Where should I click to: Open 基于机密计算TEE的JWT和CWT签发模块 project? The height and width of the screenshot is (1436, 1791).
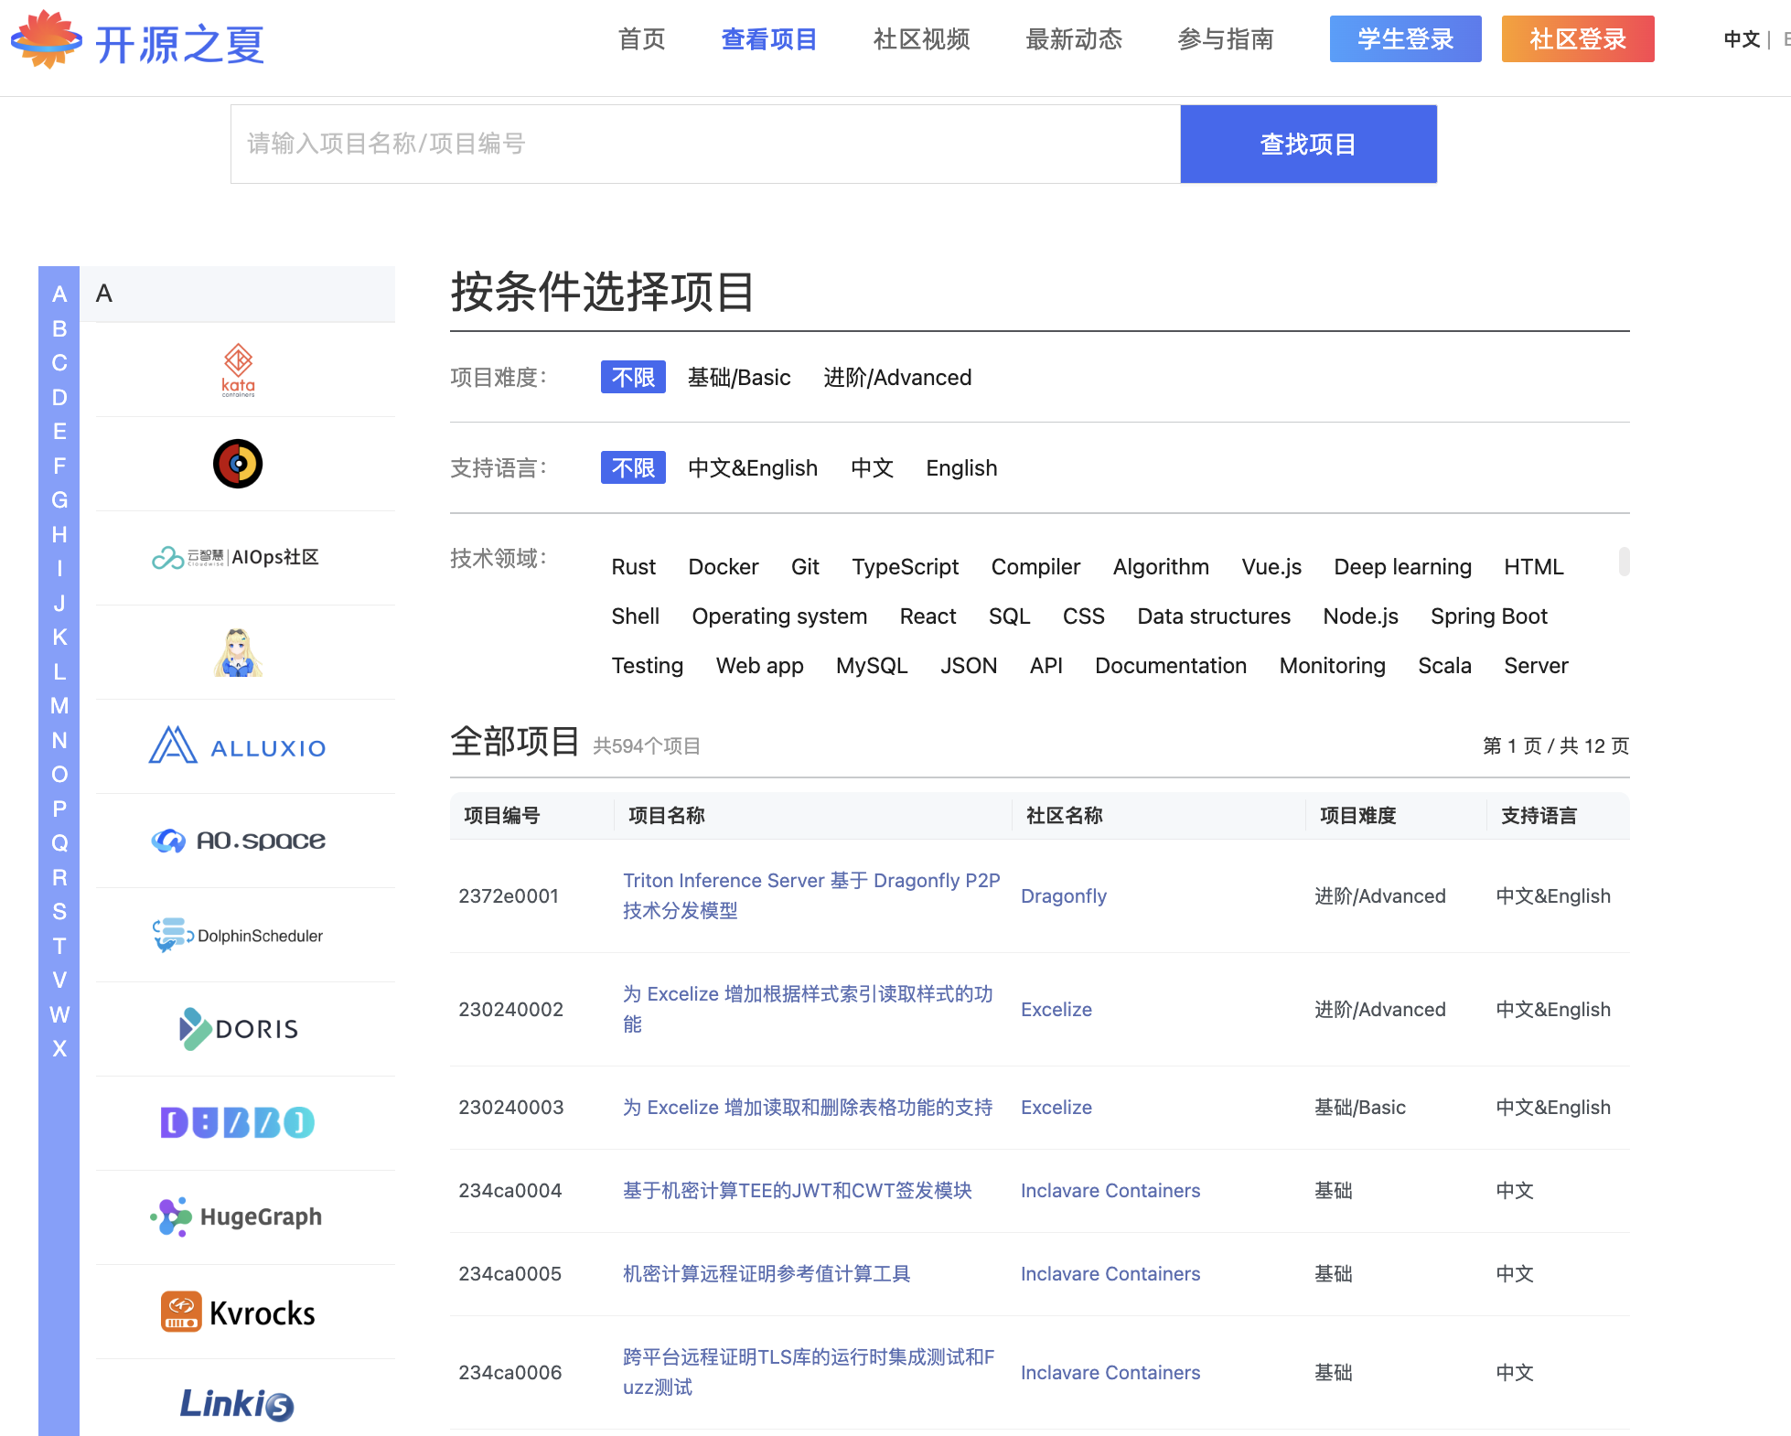point(798,1190)
